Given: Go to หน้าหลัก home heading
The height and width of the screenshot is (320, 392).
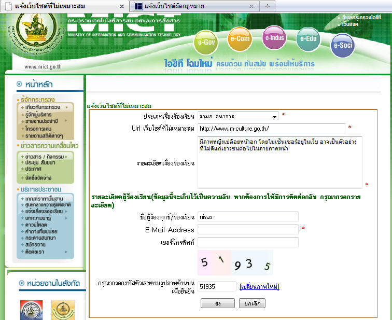Looking at the screenshot, I should pos(39,85).
